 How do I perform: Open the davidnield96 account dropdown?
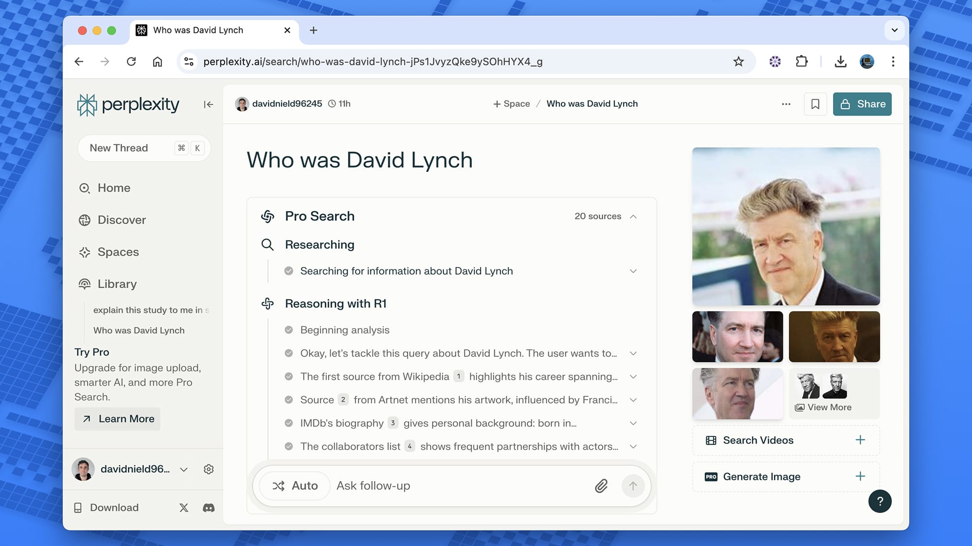[183, 469]
